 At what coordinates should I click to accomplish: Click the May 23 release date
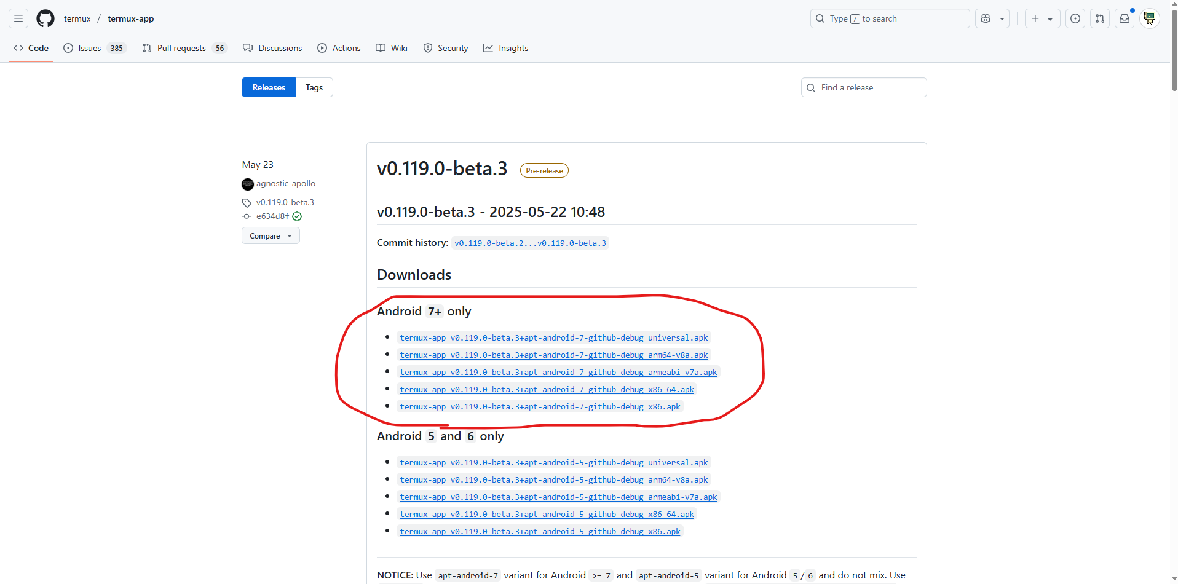point(258,165)
